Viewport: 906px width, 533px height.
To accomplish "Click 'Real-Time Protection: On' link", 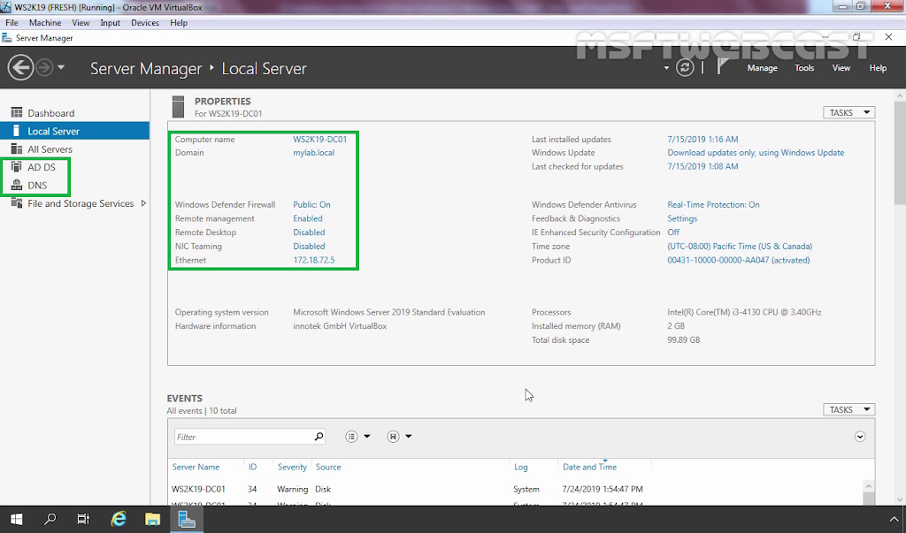I will tap(714, 204).
